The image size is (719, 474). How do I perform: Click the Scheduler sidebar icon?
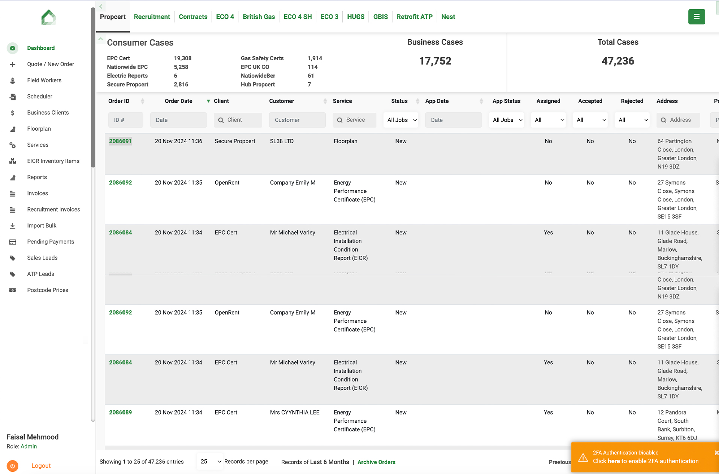(x=12, y=97)
